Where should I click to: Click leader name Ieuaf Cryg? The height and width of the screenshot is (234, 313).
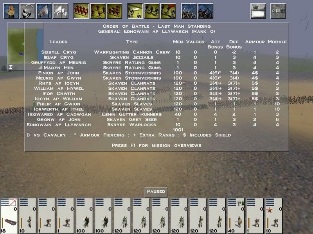tap(58, 57)
